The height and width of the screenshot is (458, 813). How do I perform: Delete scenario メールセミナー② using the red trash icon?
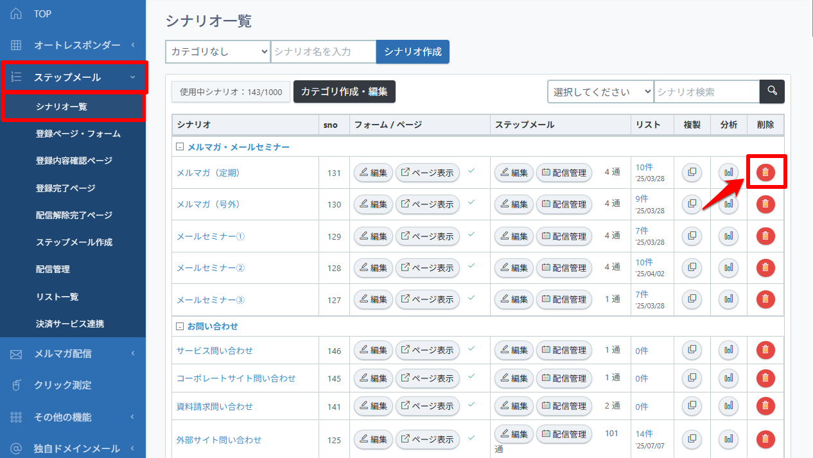click(765, 268)
